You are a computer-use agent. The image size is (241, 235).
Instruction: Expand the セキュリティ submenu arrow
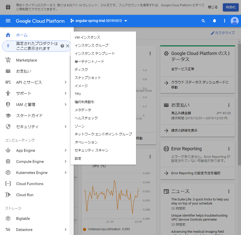pos(65,127)
